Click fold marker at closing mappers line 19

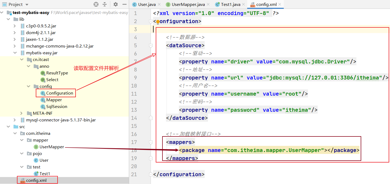coord(151,158)
